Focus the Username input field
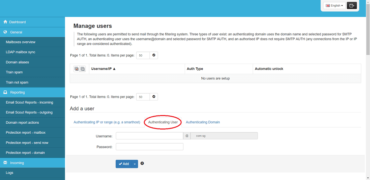The image size is (370, 180). pos(150,136)
